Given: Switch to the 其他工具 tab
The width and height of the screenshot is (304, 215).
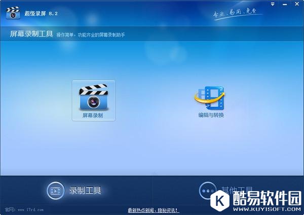Looking at the screenshot, I should 226,191.
